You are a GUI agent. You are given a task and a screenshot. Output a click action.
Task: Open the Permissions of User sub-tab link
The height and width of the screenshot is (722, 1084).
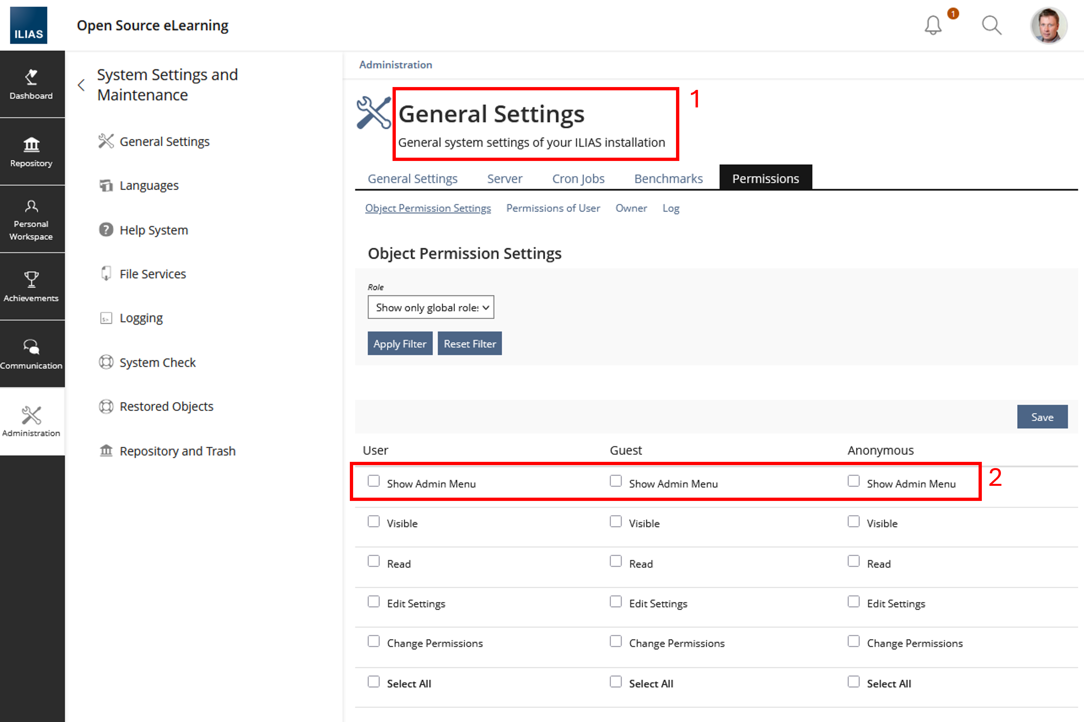[553, 208]
